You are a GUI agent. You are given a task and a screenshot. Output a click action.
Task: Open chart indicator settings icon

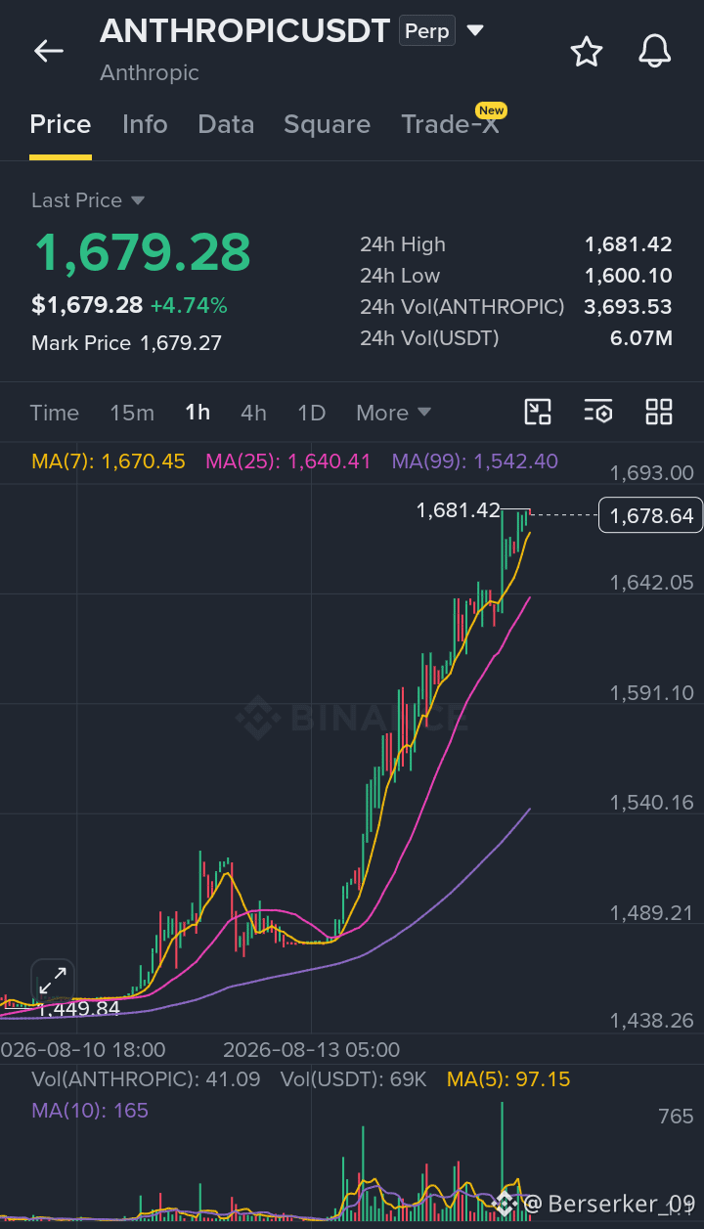[x=598, y=412]
